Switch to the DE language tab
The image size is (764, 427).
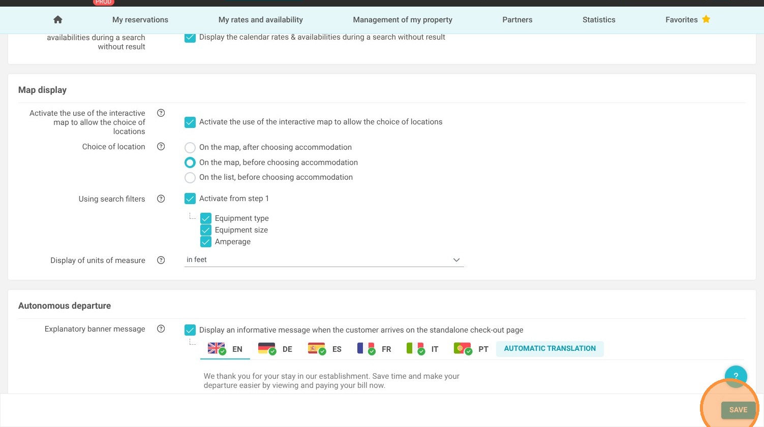coord(275,349)
